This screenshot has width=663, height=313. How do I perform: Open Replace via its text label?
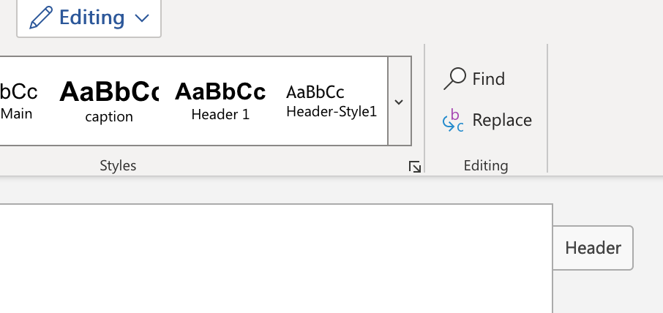[x=502, y=120]
